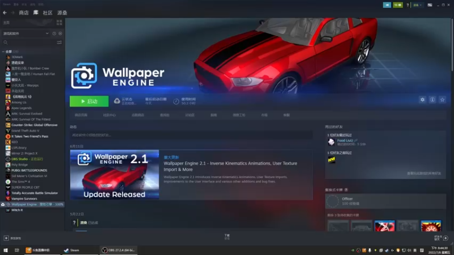The image size is (454, 255).
Task: Click the recent-activity clock icon in sidebar
Action: (54, 33)
